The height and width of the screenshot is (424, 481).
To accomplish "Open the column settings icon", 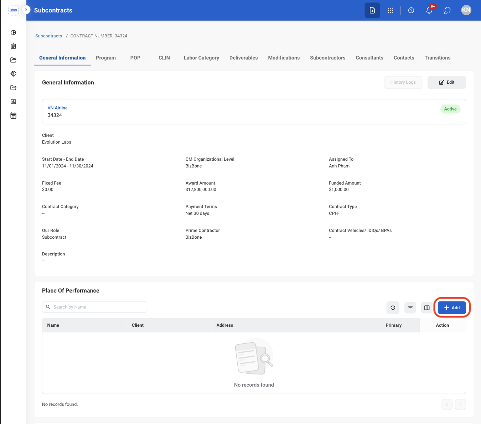I will pyautogui.click(x=427, y=307).
